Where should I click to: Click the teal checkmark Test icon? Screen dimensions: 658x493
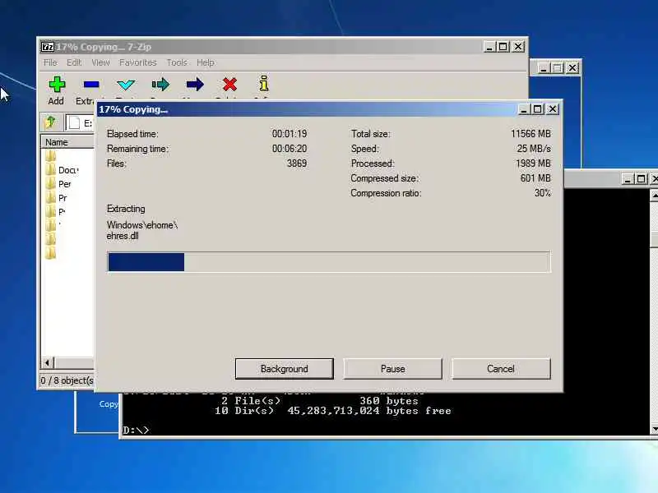coord(126,85)
